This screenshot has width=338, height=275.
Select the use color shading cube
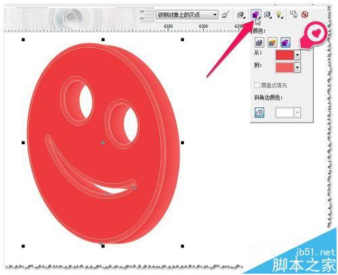(x=285, y=42)
